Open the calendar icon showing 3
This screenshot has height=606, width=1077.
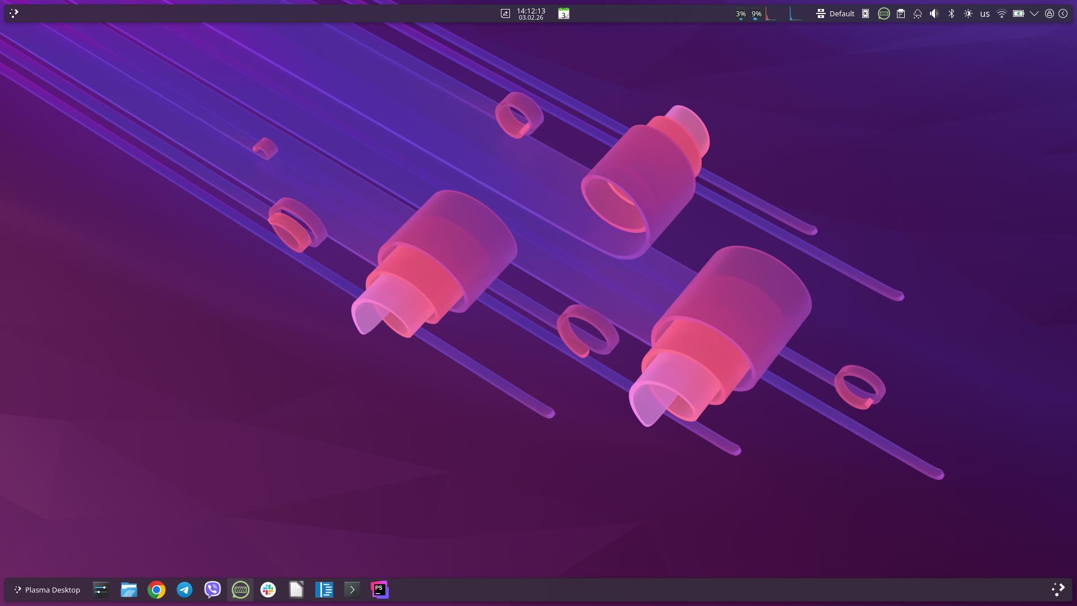click(x=564, y=13)
